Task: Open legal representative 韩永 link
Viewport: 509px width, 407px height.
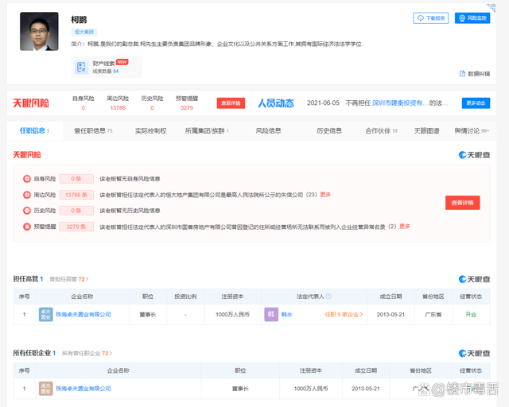Action: click(286, 314)
